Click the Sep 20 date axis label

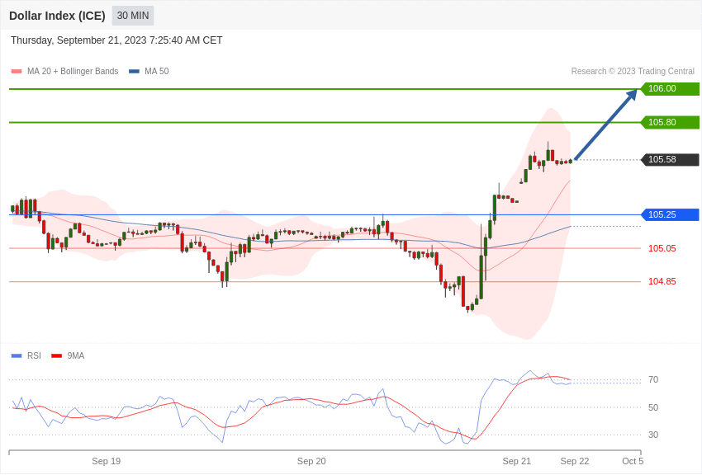311,461
